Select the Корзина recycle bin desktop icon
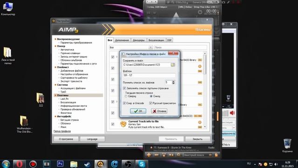 point(287,145)
